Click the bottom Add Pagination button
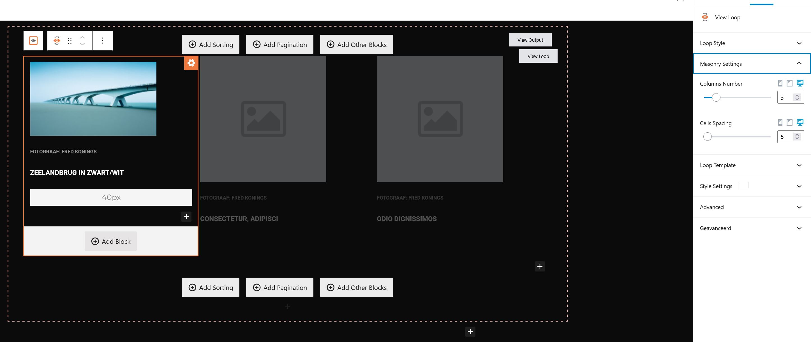Viewport: 811px width, 342px height. click(279, 287)
